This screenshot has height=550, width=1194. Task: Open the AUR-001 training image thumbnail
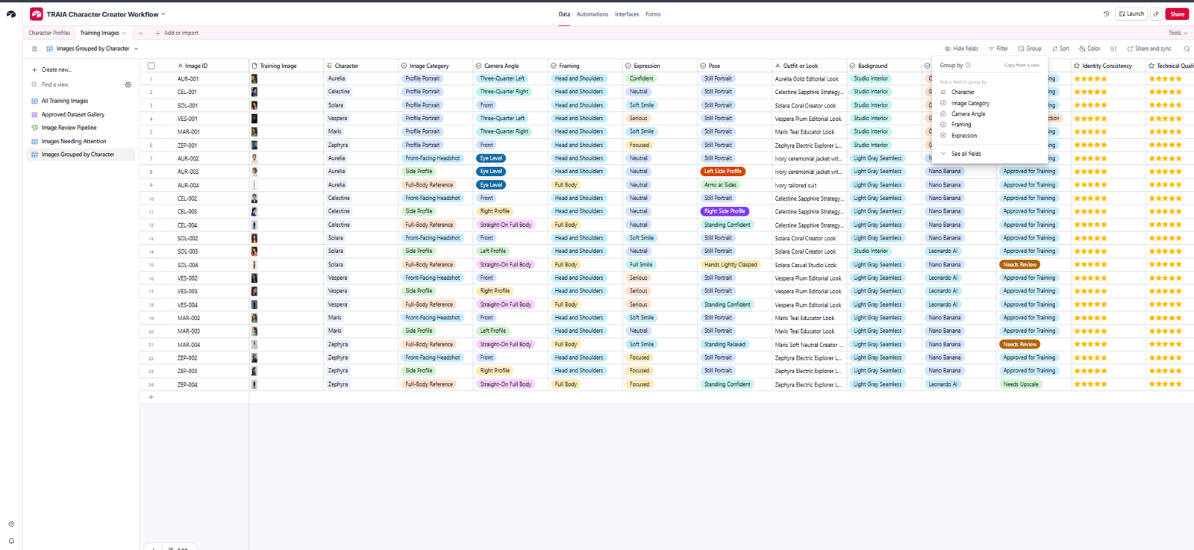[254, 78]
